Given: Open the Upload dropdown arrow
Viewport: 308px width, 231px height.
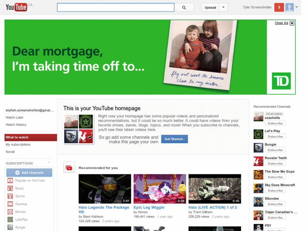Looking at the screenshot, I should (x=223, y=7).
